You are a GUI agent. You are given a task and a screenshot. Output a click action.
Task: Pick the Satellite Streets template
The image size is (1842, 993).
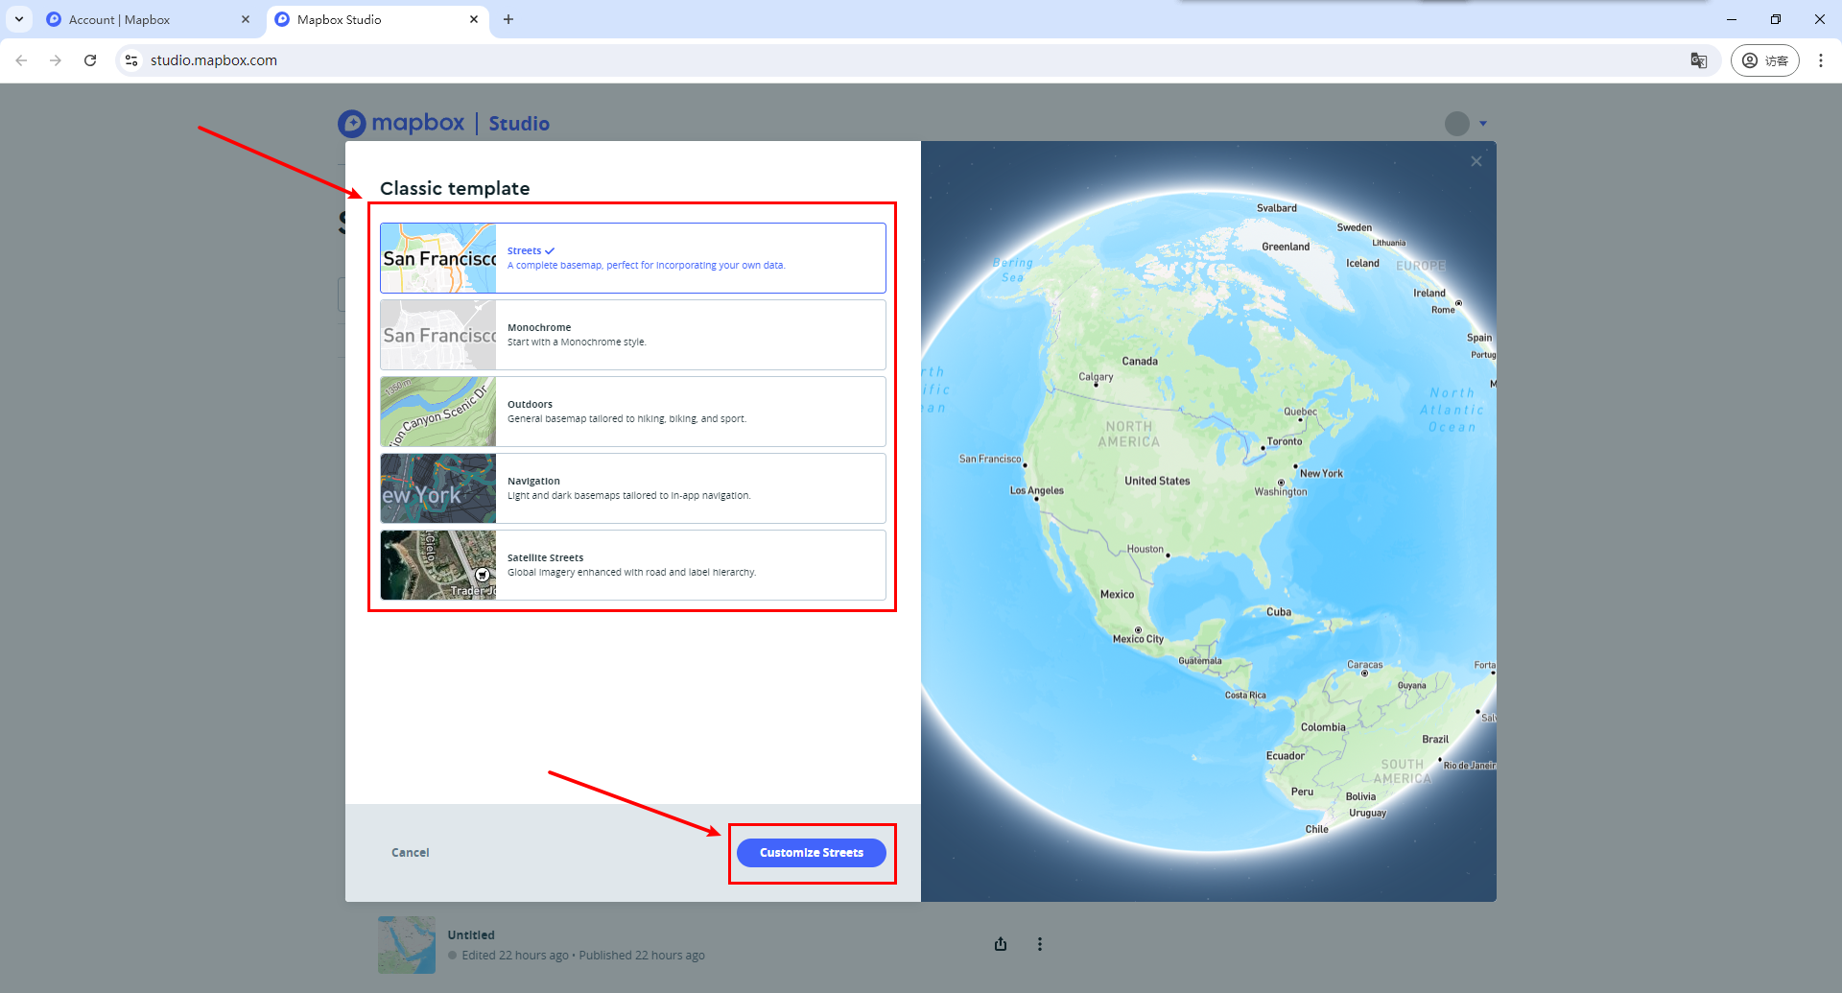click(x=633, y=565)
